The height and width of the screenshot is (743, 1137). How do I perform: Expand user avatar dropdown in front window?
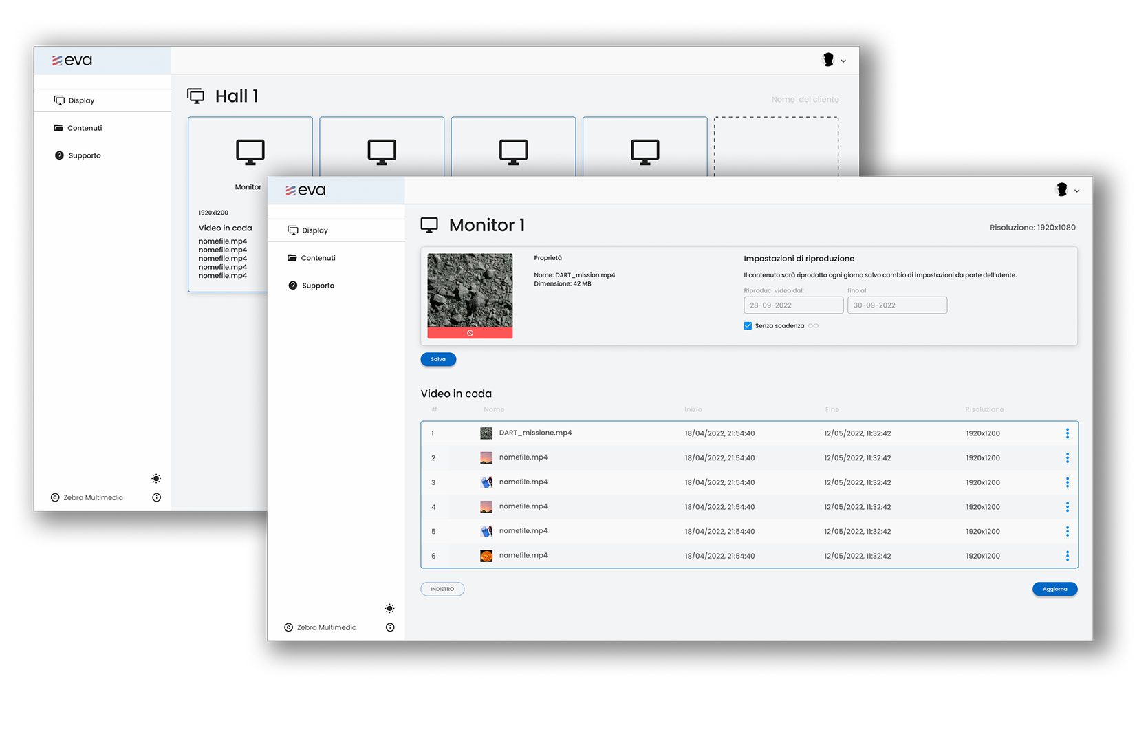pos(1068,191)
